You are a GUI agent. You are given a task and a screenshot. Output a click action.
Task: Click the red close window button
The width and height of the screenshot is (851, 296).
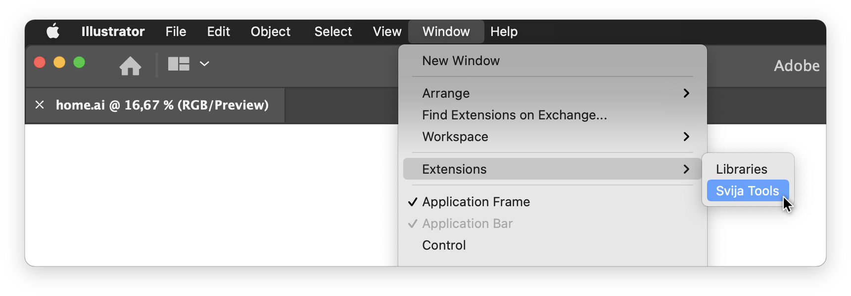point(40,63)
